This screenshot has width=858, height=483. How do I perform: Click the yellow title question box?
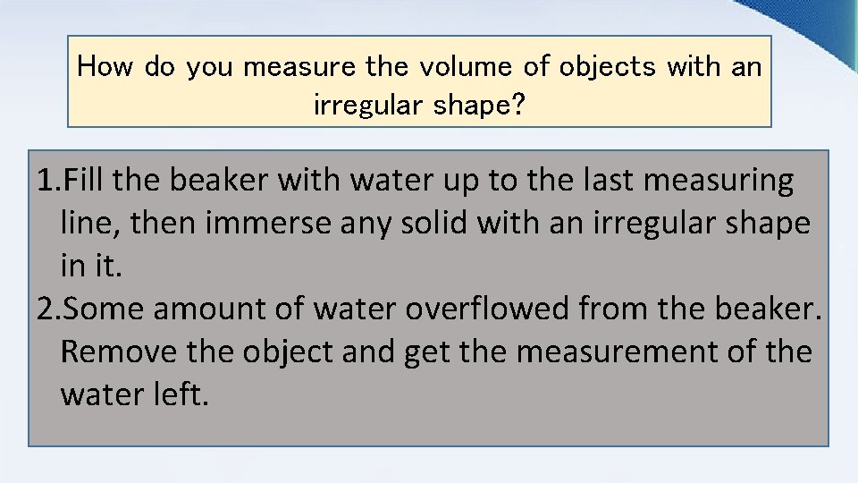419,81
